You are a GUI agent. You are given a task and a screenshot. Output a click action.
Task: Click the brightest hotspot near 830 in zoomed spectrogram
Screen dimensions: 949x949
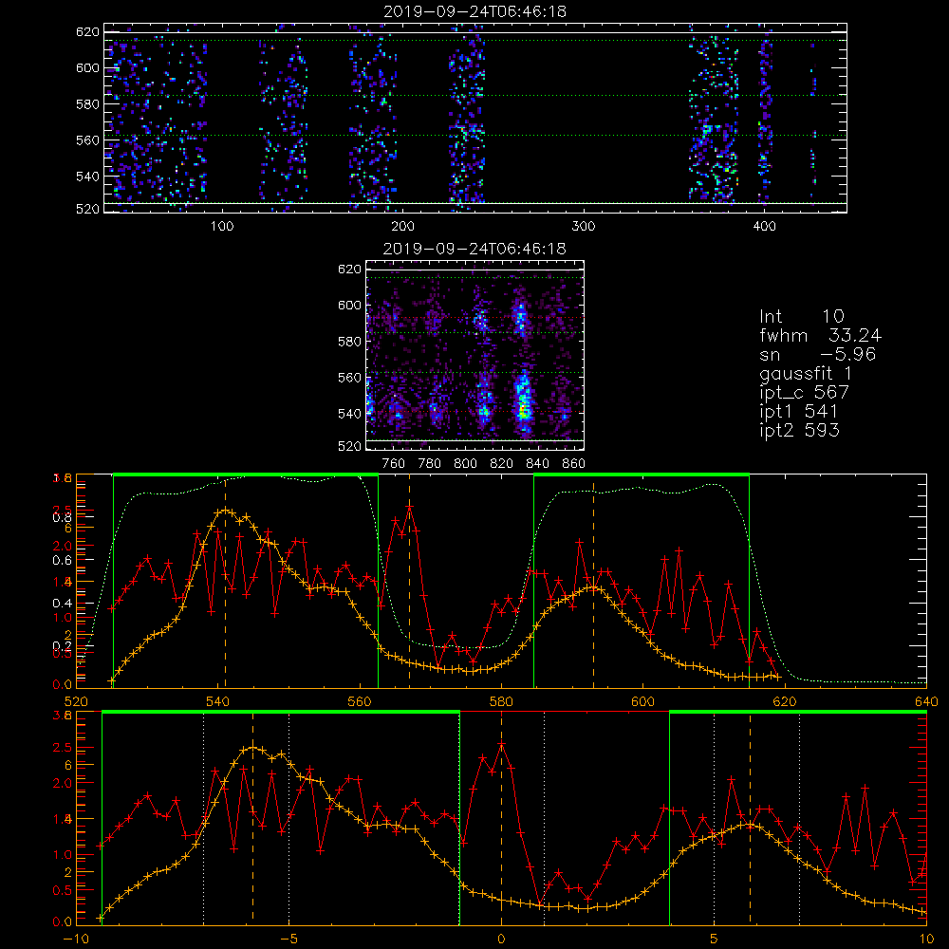click(522, 410)
